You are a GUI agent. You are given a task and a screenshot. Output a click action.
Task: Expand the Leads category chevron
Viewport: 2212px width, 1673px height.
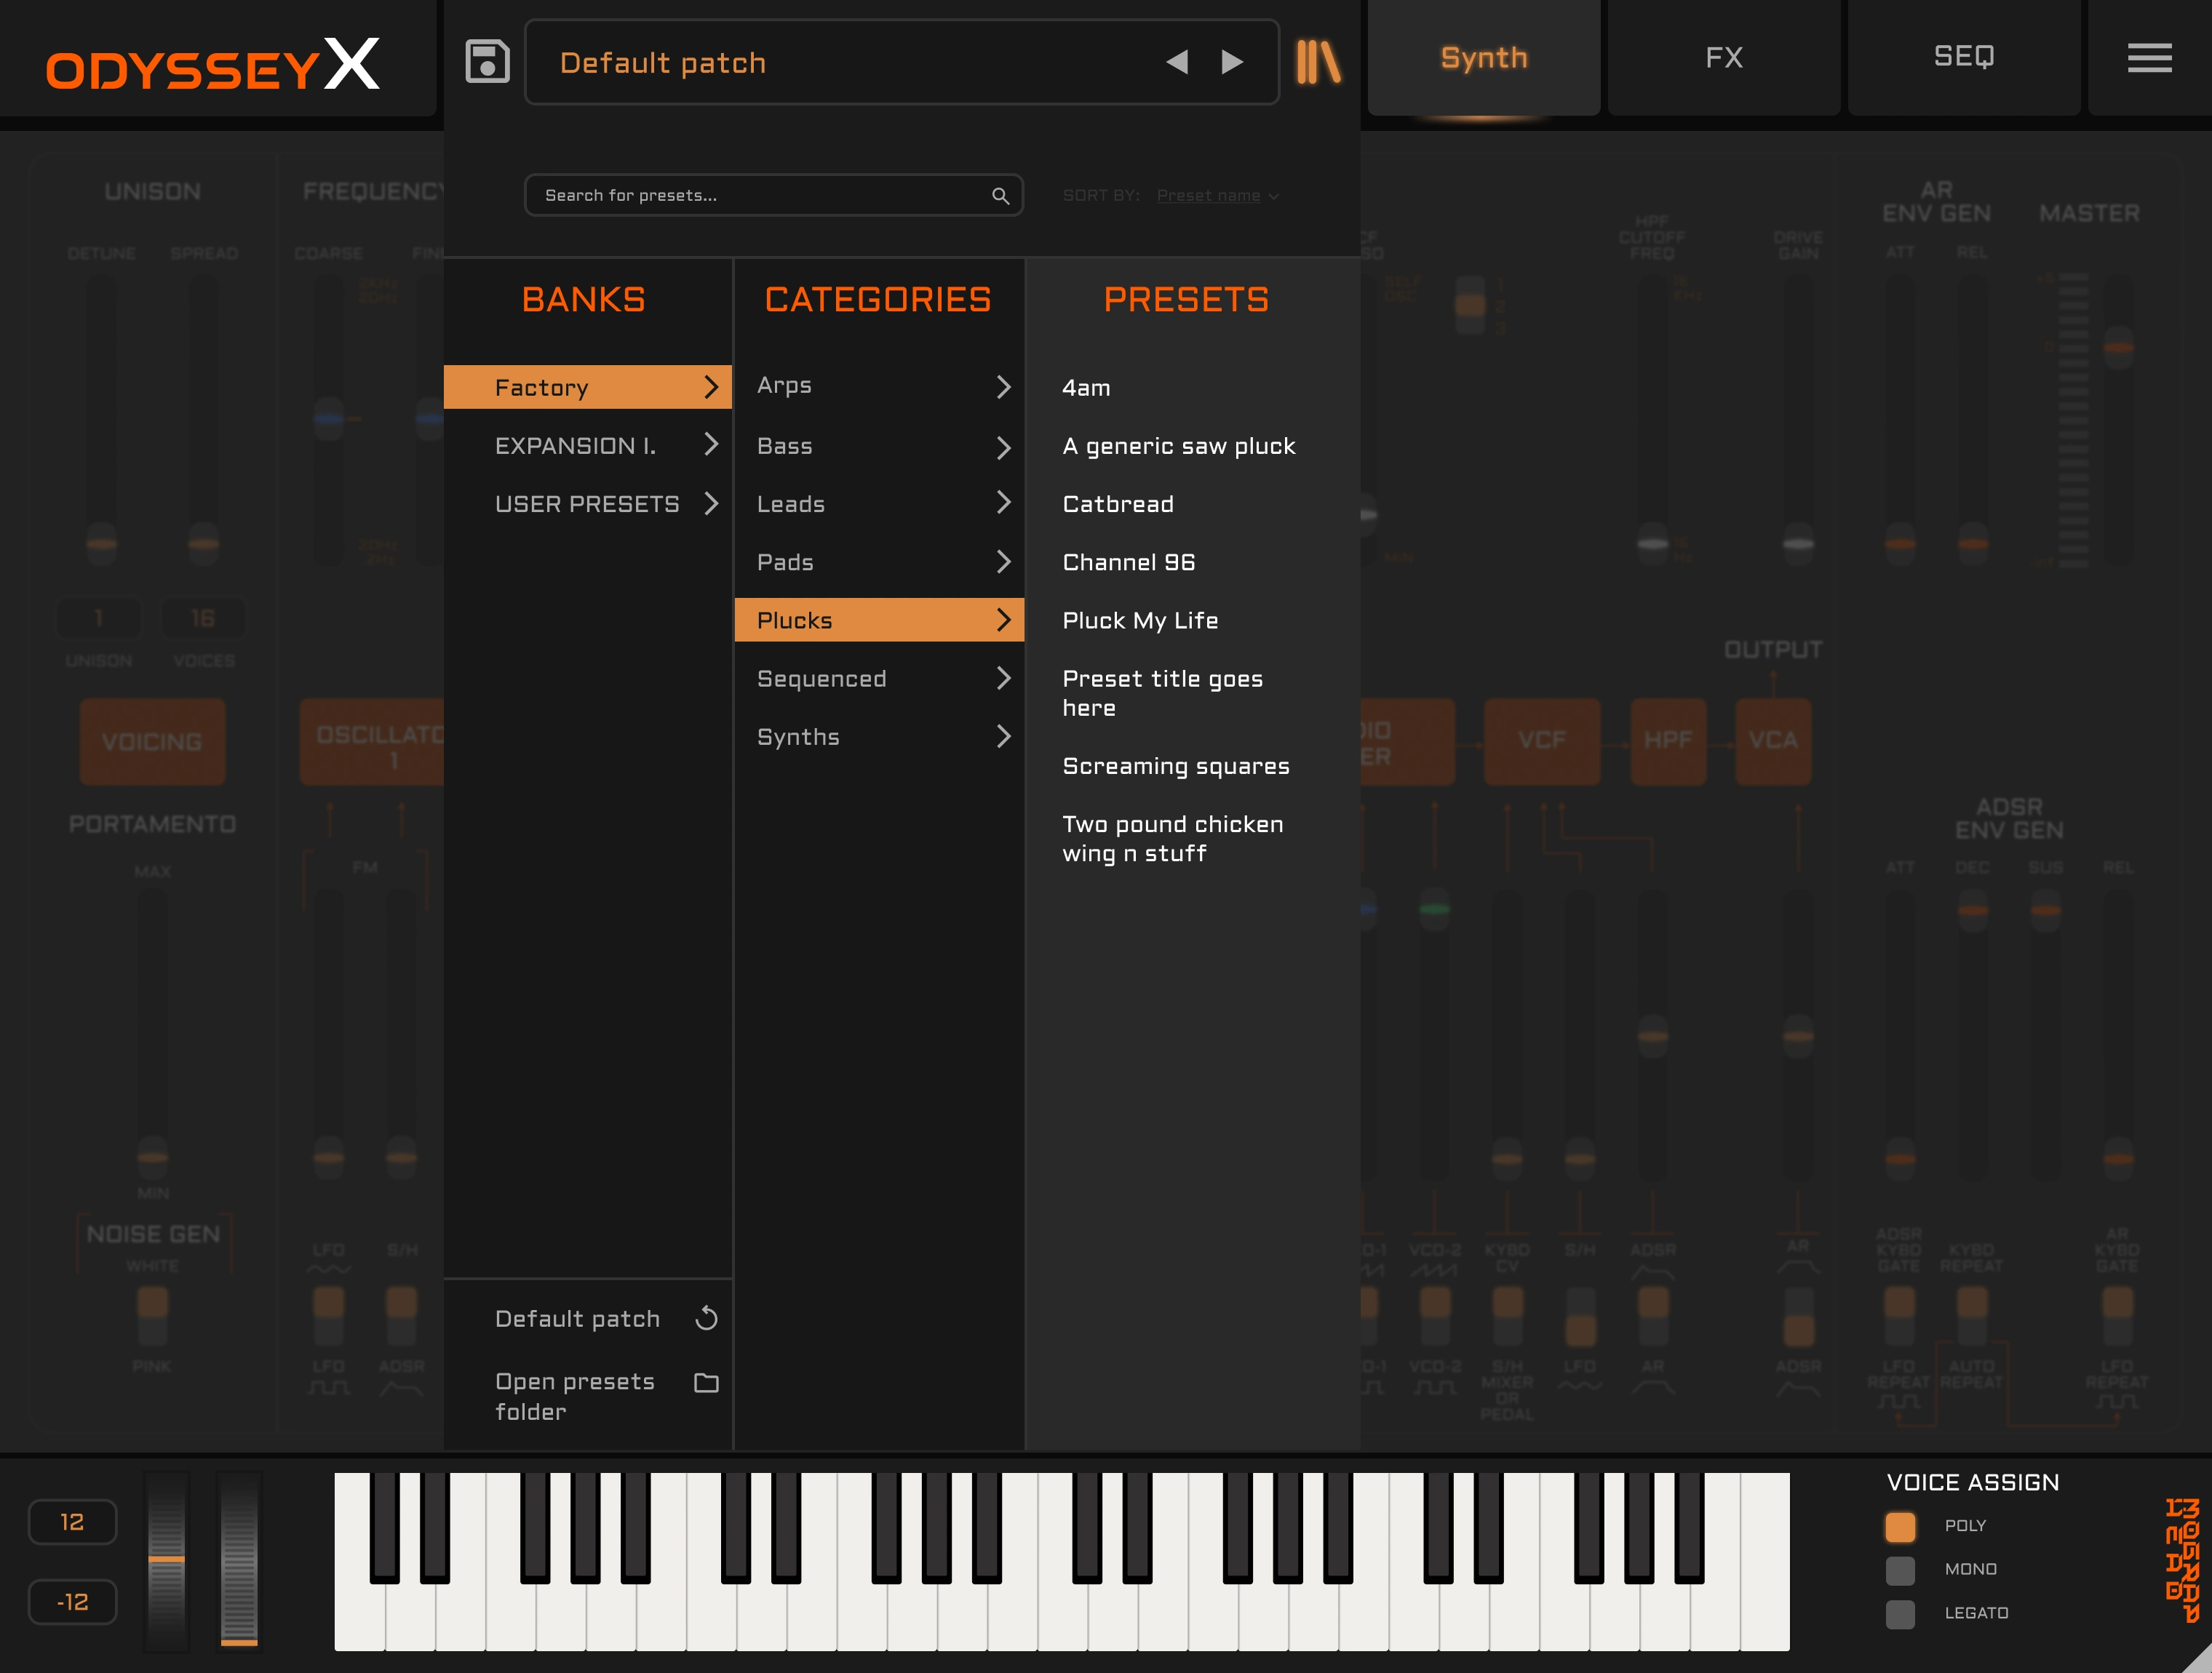click(1003, 503)
